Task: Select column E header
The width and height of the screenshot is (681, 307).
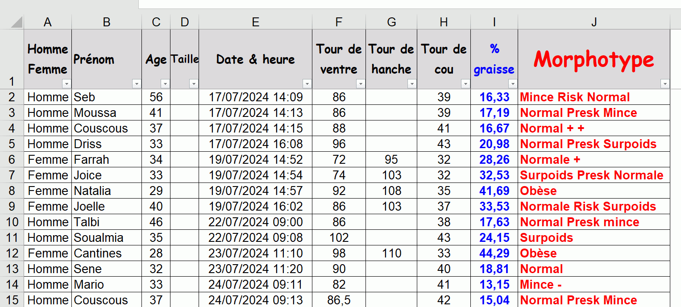Action: click(256, 22)
